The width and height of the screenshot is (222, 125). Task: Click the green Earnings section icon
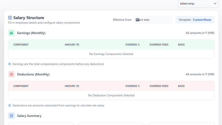[11, 33]
